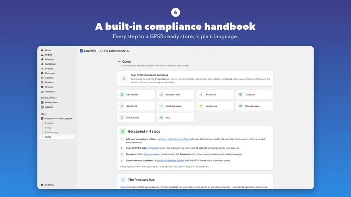The height and width of the screenshot is (197, 351).
Task: Open the three-dot more actions menu
Action: point(308,51)
